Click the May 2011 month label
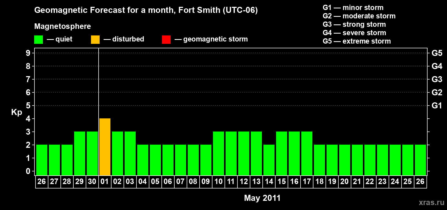447x210 pixels. coord(262,198)
